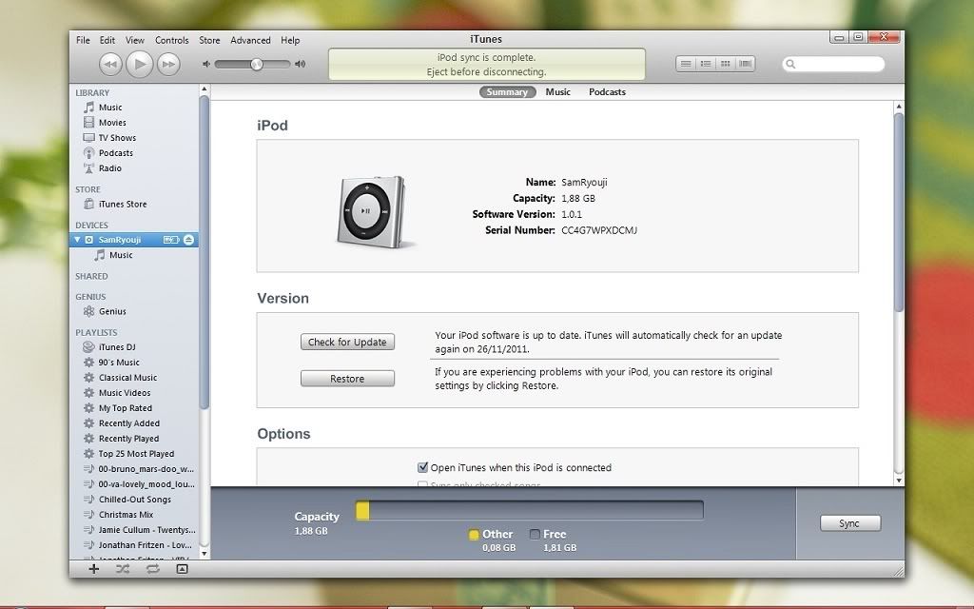The width and height of the screenshot is (974, 609).
Task: Skip to the next track
Action: [168, 64]
